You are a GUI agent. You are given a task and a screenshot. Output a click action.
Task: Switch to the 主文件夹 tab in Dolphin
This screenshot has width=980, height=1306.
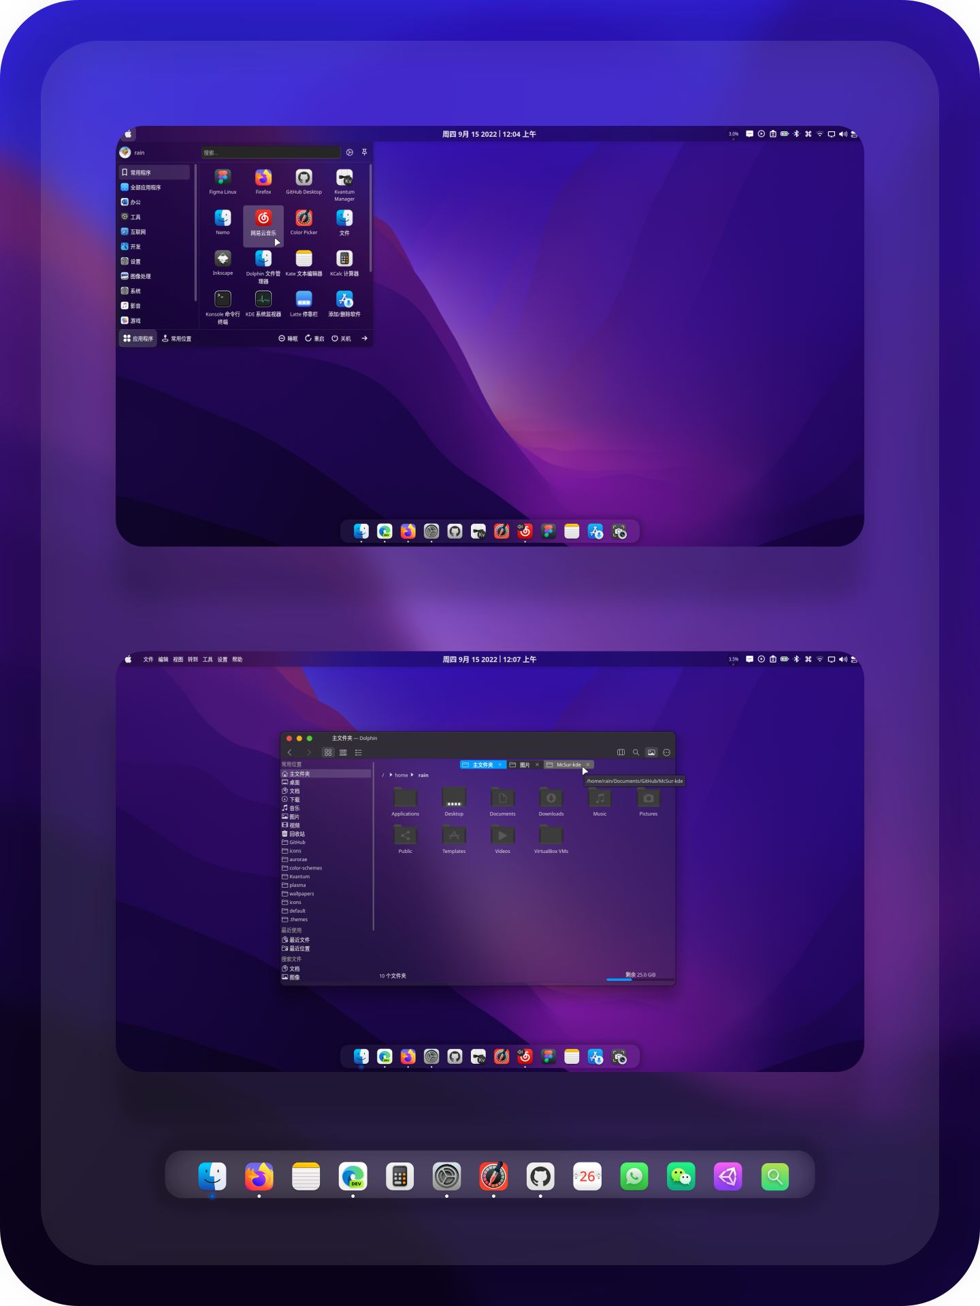pyautogui.click(x=483, y=765)
